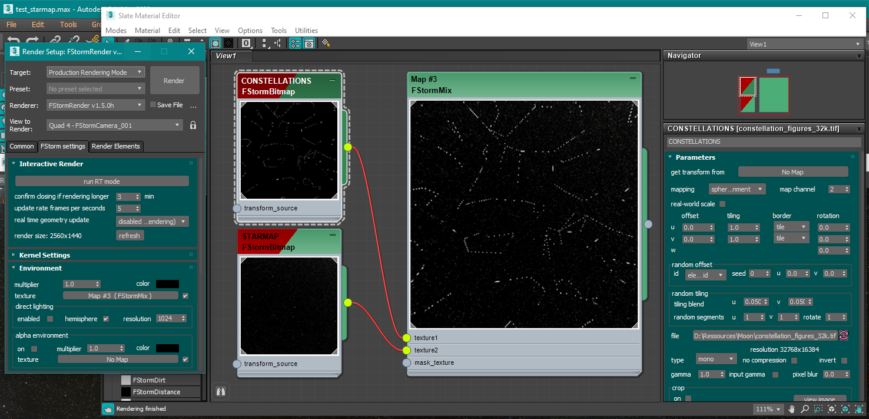This screenshot has height=419, width=869.
Task: Toggle the invert checkbox
Action: (x=844, y=360)
